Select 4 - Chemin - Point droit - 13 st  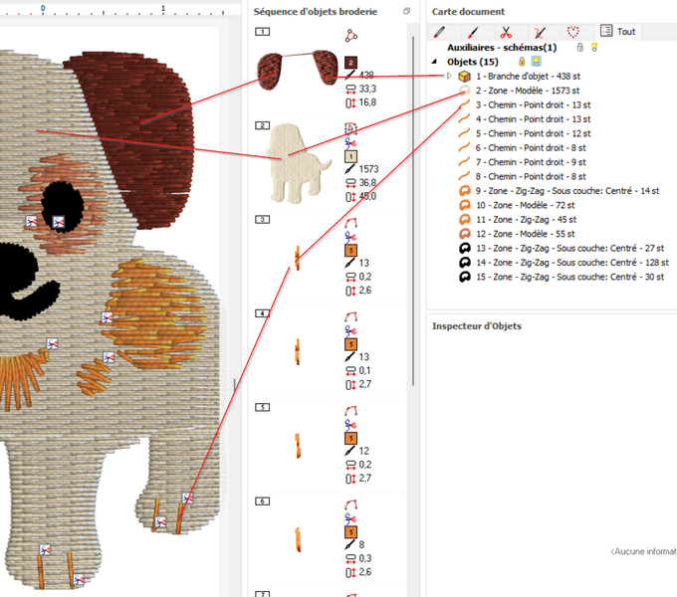534,119
